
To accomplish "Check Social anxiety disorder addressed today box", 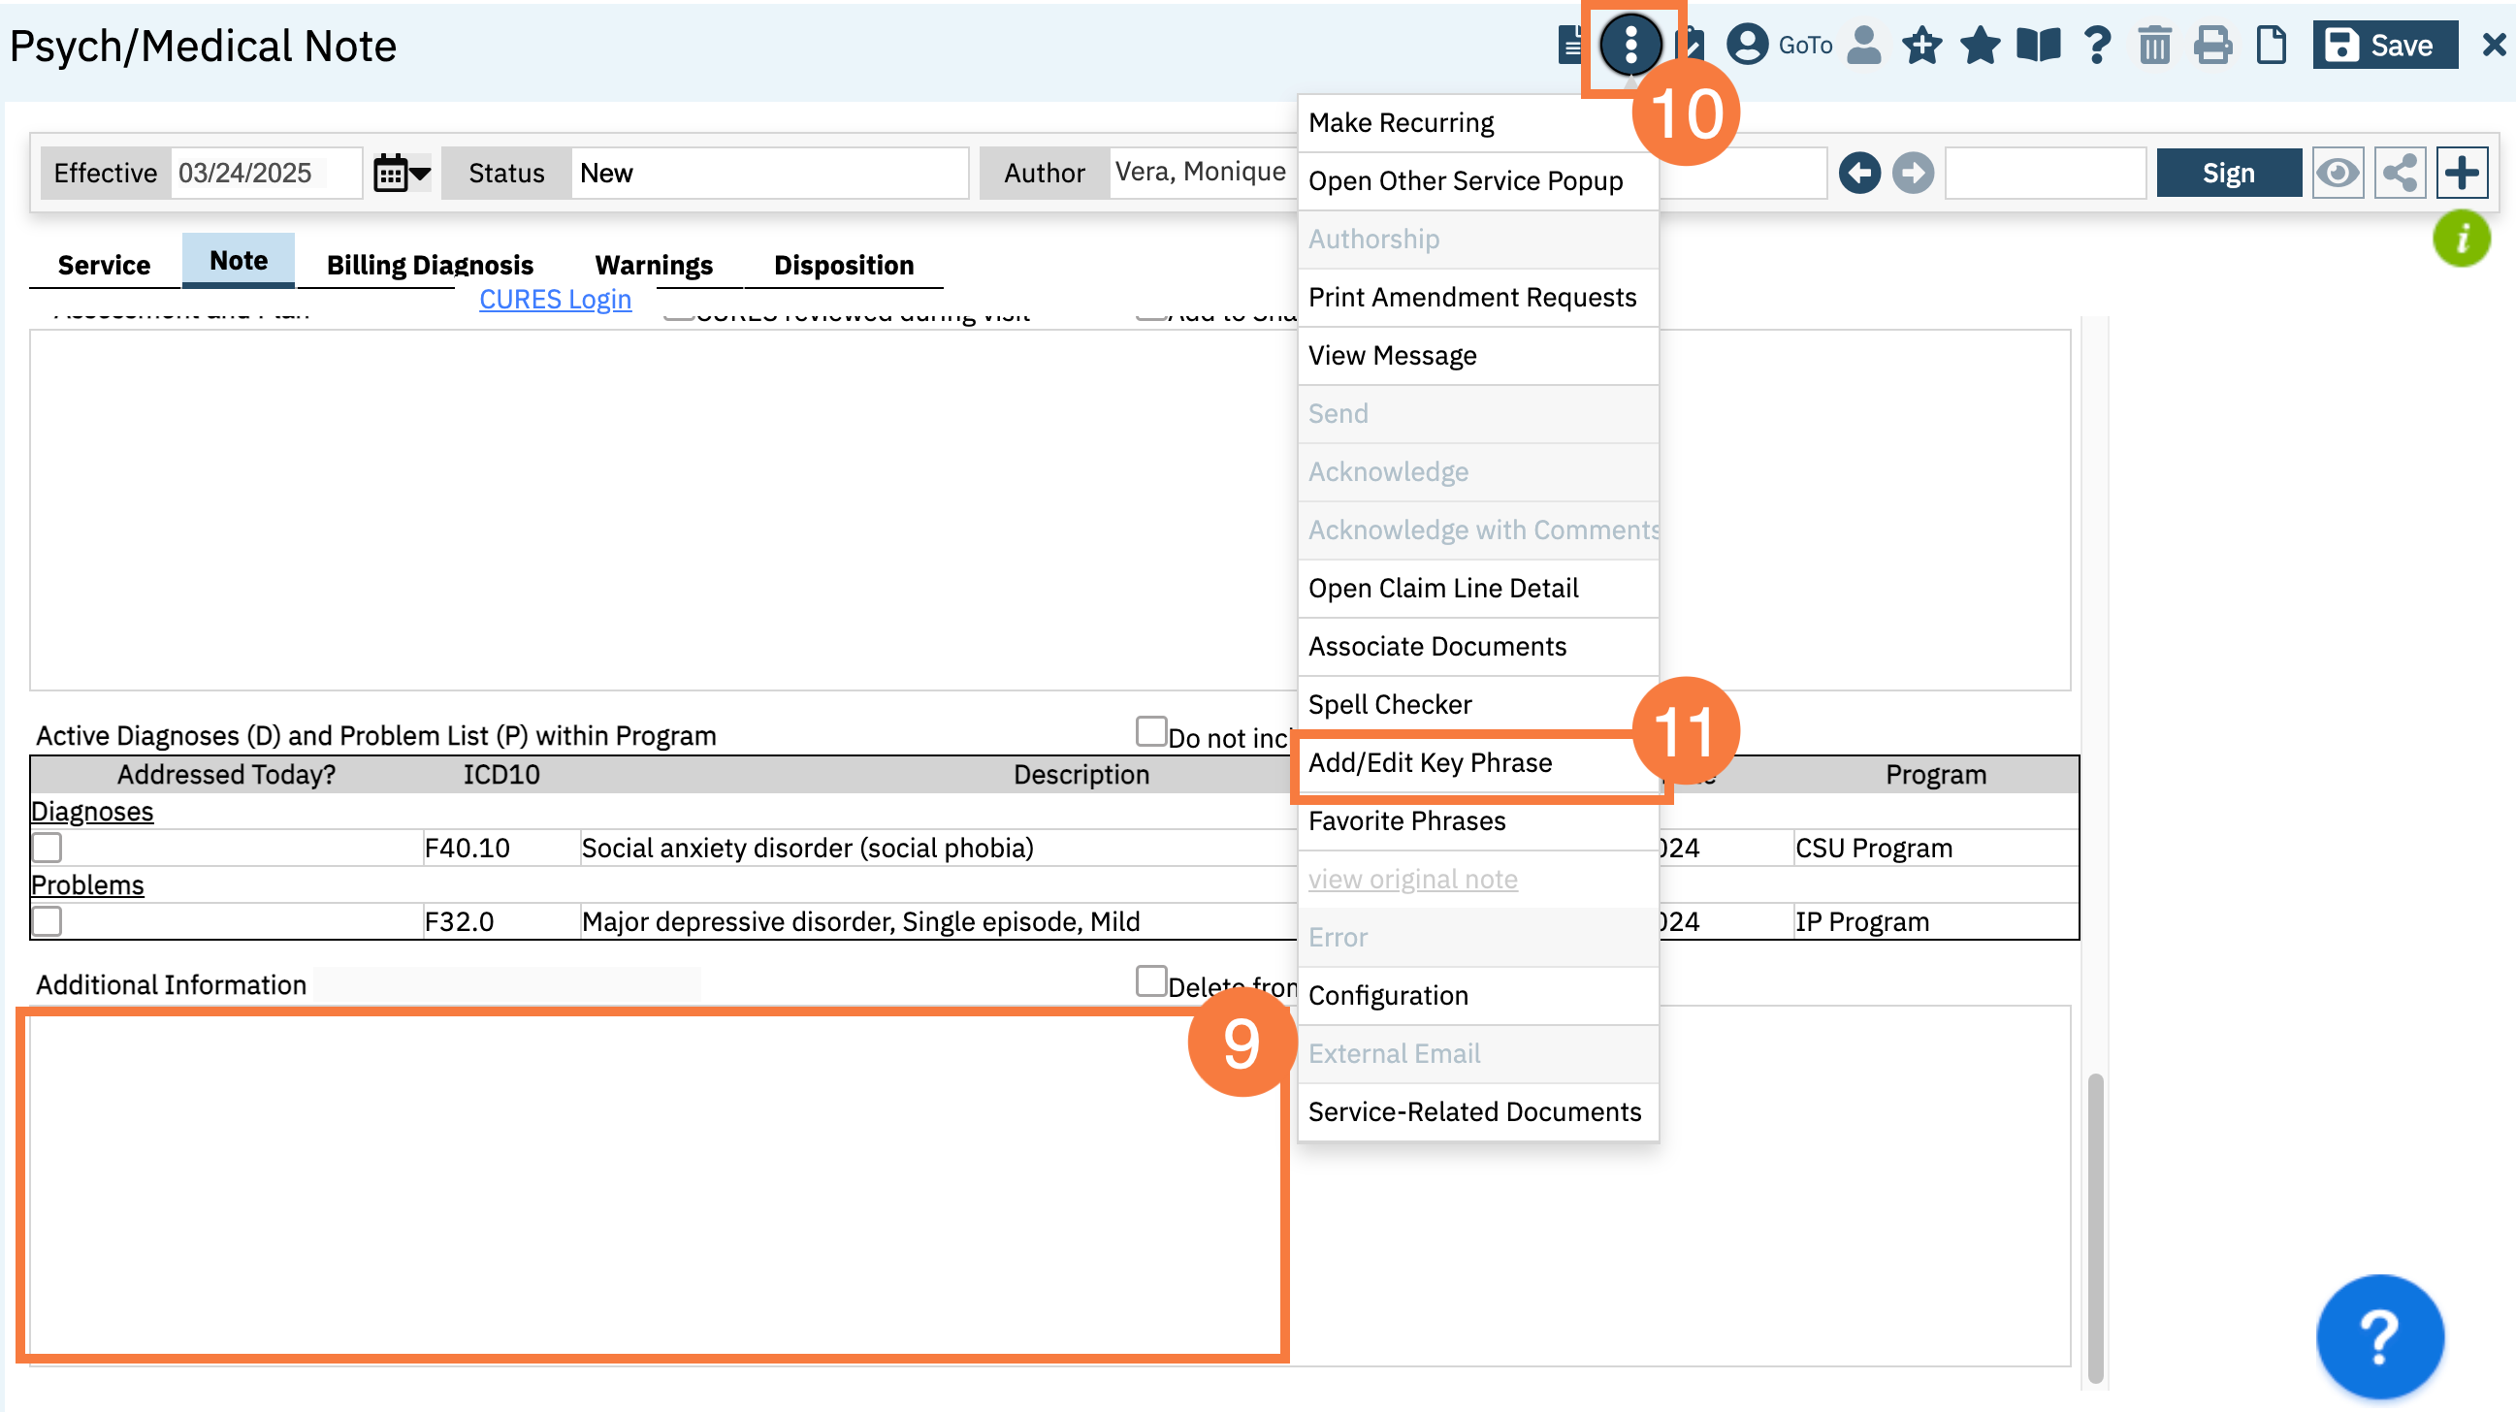I will click(x=47, y=848).
